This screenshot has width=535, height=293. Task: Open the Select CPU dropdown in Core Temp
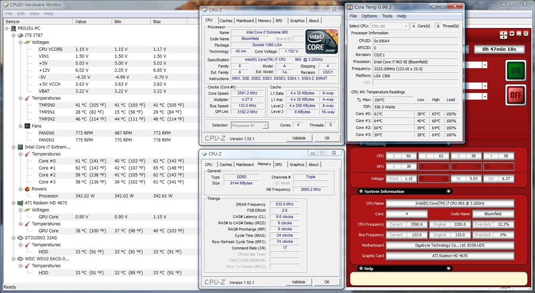(389, 26)
